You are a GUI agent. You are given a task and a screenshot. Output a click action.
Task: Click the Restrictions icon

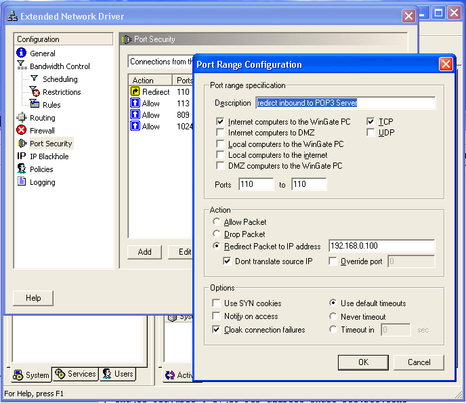pos(35,91)
